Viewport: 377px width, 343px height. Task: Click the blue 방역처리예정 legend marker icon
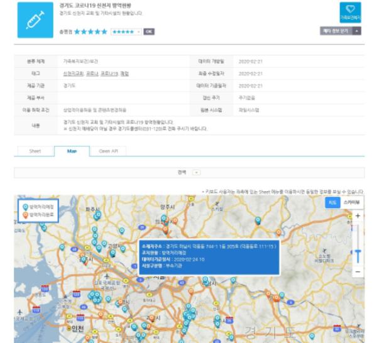coord(24,205)
